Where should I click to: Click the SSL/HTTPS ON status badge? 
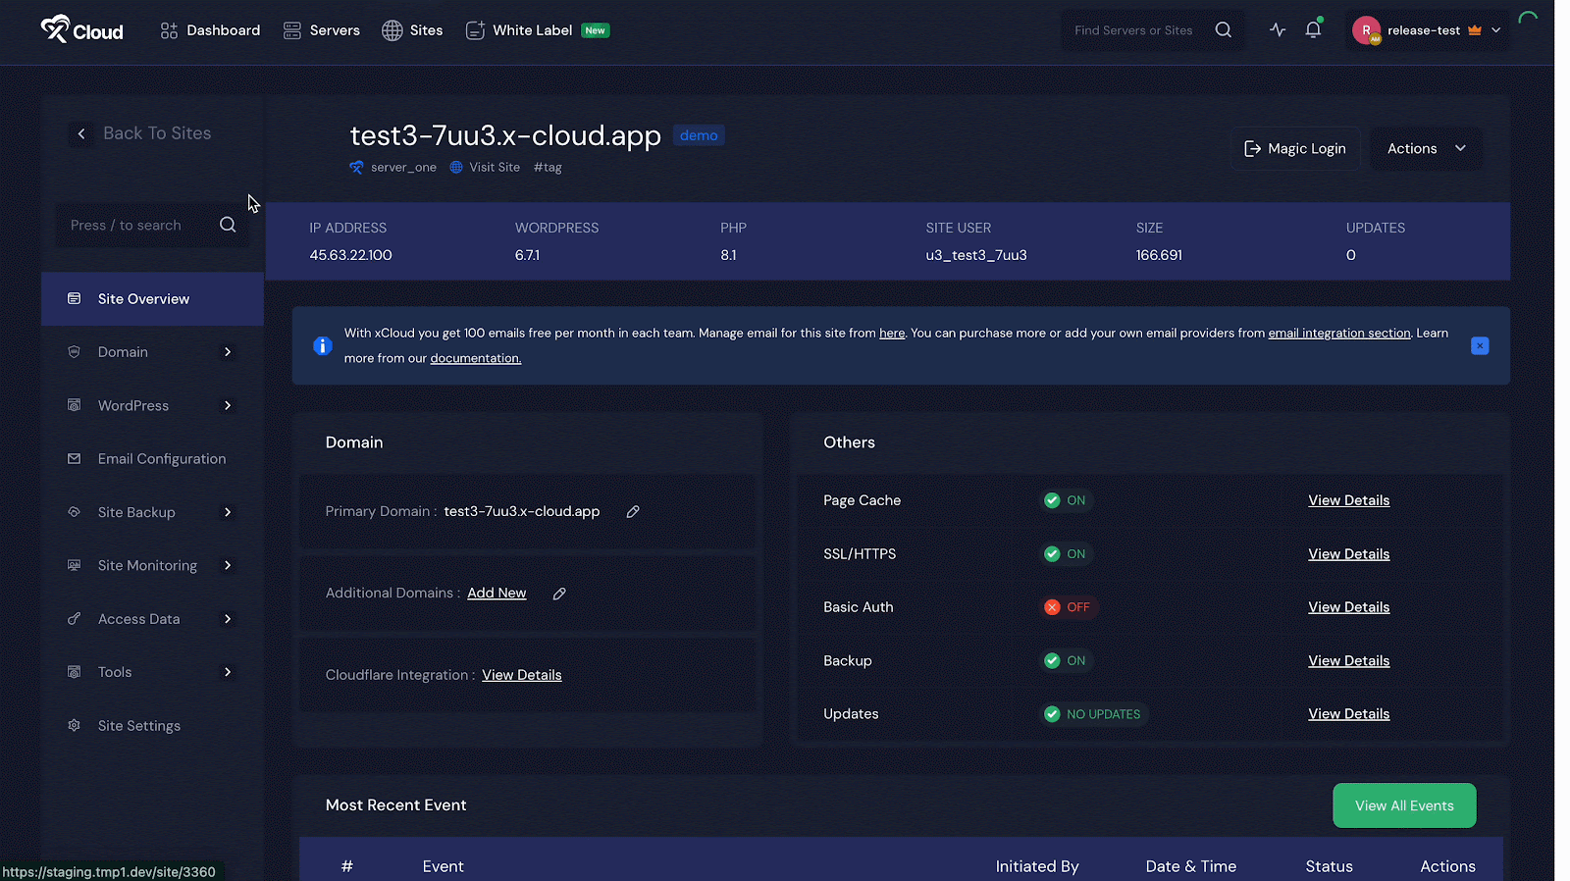(x=1066, y=554)
